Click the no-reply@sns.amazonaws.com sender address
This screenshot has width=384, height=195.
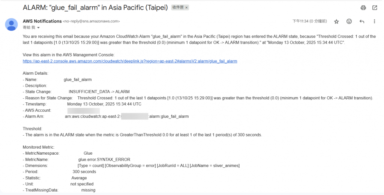coord(91,21)
